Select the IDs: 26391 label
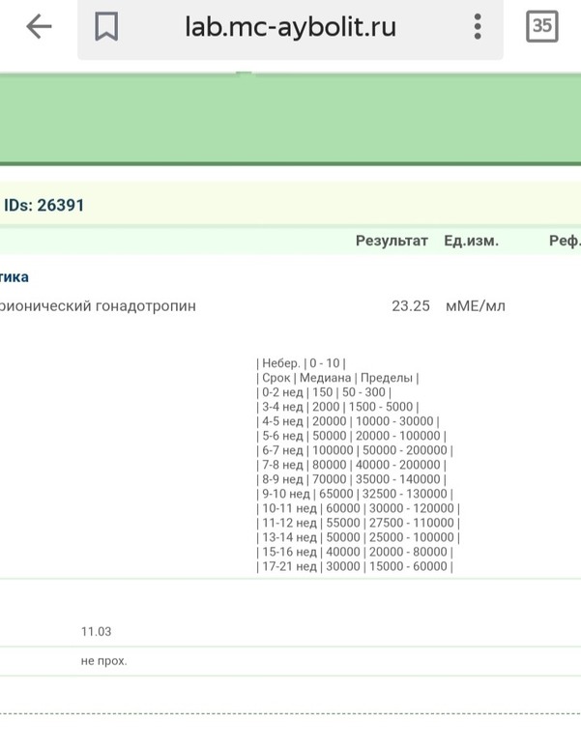This screenshot has width=581, height=744. point(44,205)
